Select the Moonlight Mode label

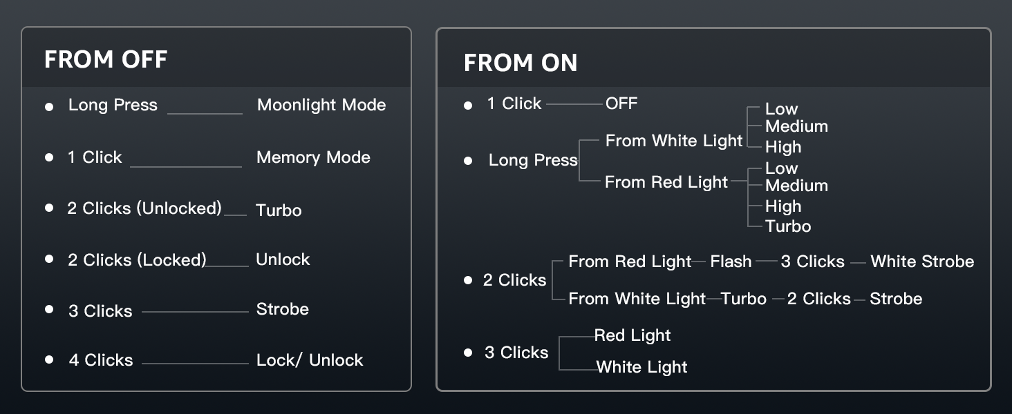point(321,105)
